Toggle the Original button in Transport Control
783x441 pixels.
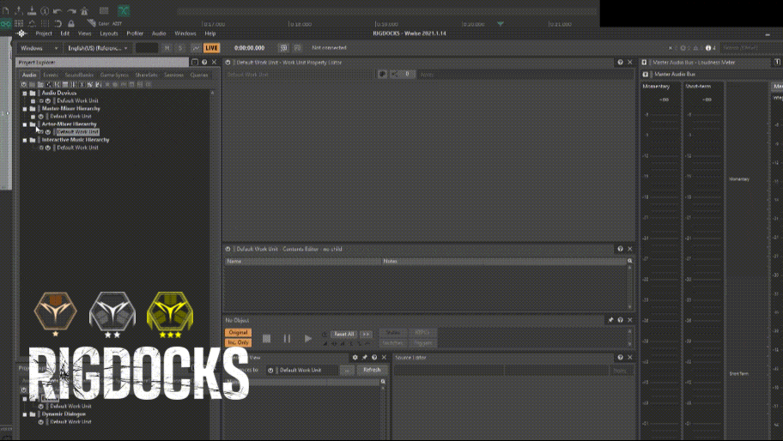click(x=238, y=332)
